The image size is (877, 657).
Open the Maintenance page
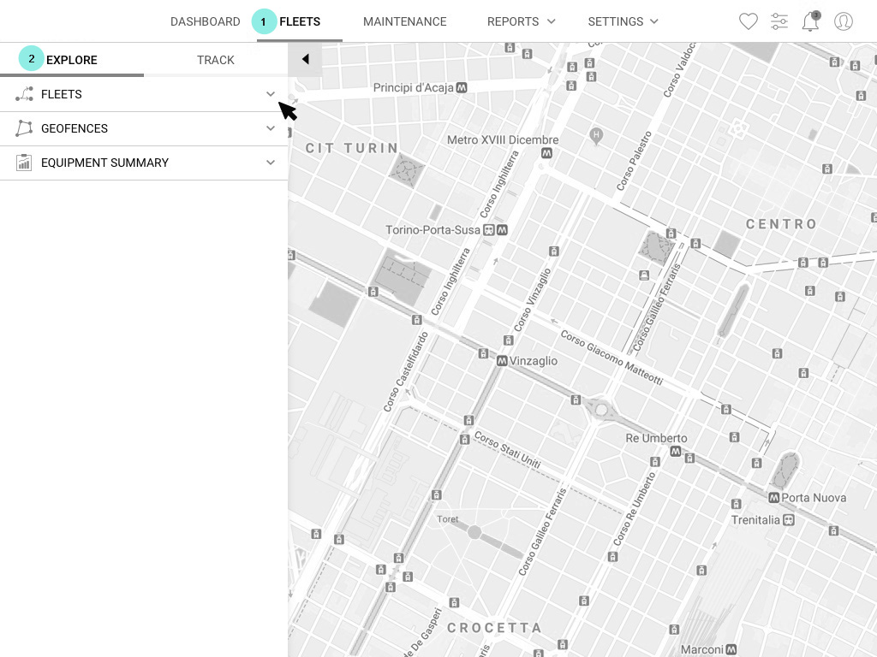coord(405,21)
